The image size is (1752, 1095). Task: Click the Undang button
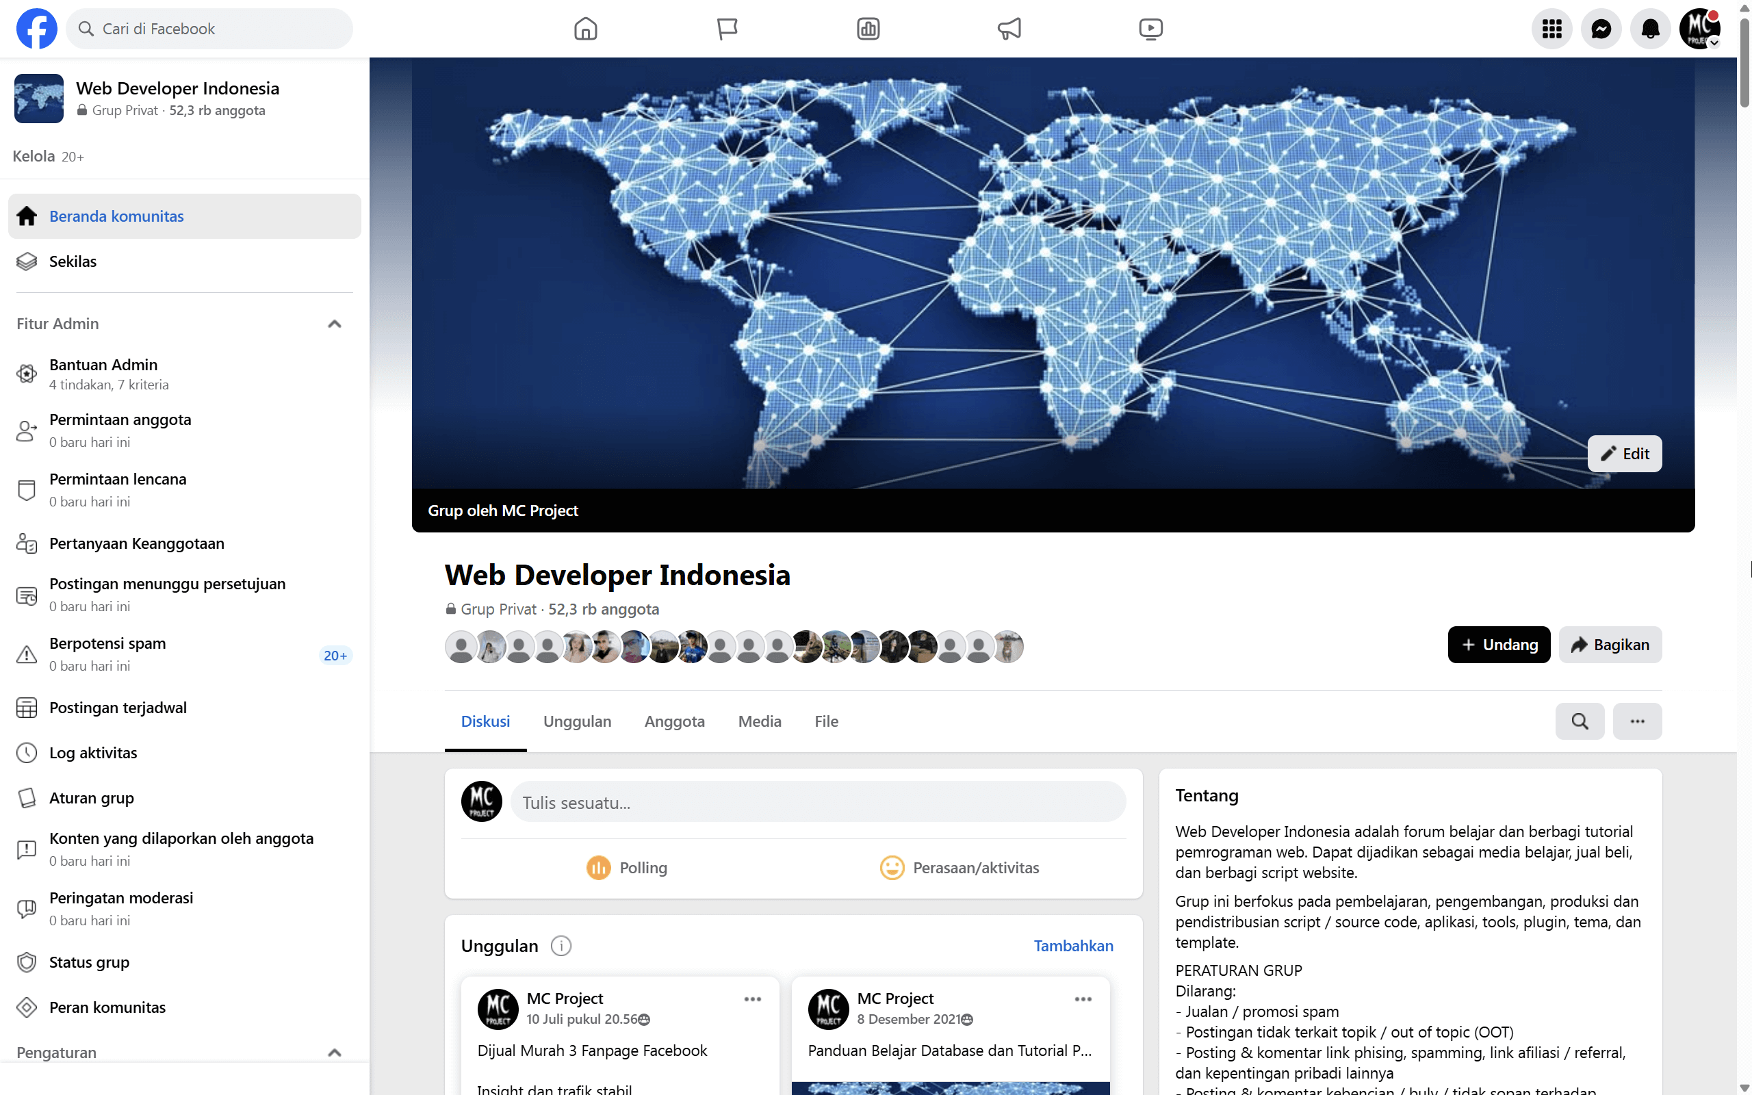tap(1499, 645)
